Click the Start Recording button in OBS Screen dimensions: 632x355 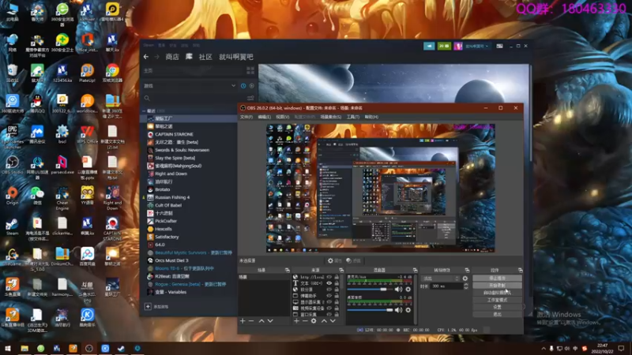click(497, 286)
